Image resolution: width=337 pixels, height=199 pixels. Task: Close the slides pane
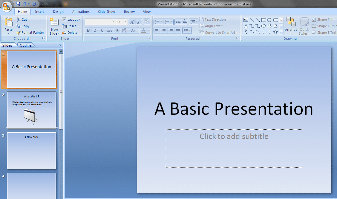click(x=60, y=45)
